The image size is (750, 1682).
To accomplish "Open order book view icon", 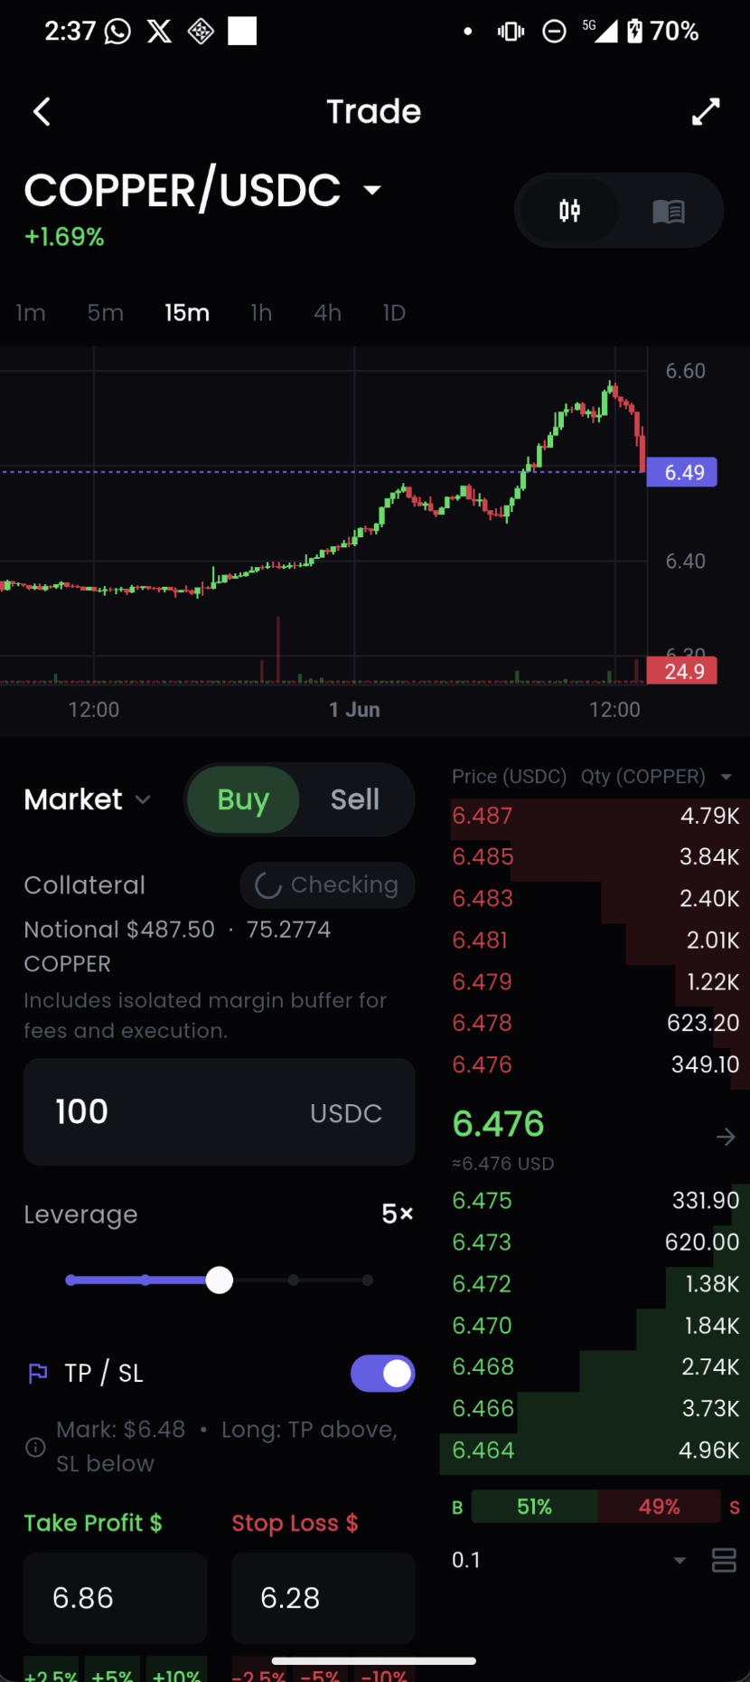I will (669, 211).
